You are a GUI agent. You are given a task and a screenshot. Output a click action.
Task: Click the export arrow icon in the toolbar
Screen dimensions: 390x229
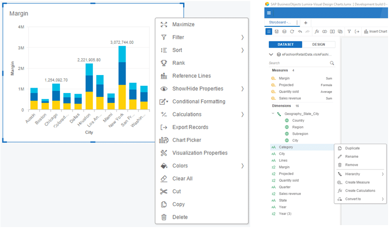(357, 32)
